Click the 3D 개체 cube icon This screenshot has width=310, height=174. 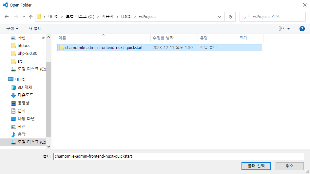[13, 87]
